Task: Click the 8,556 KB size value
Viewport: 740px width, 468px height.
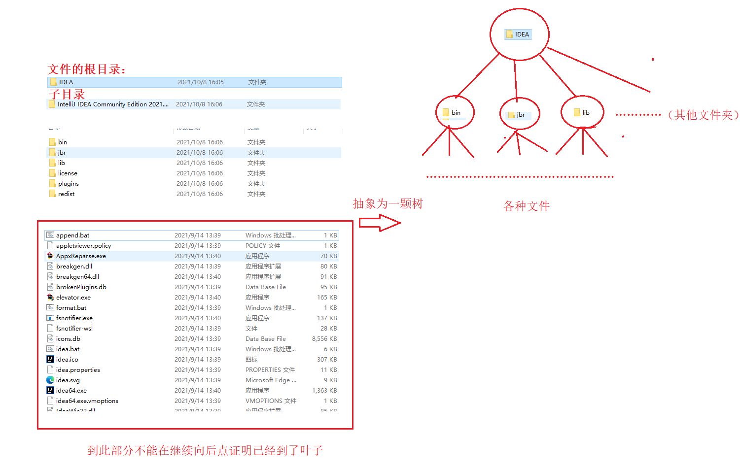Action: pos(324,339)
